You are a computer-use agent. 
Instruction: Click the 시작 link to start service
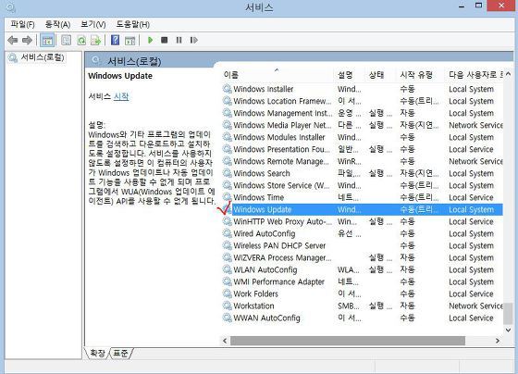coord(121,96)
